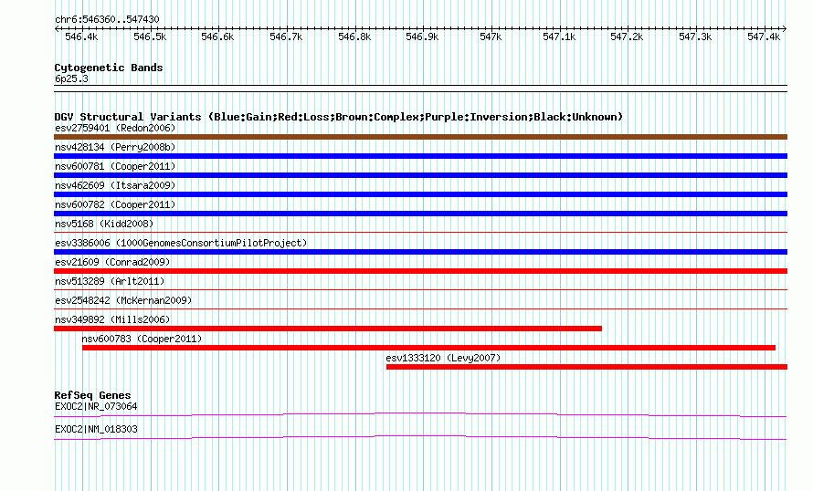Viewport: 813px width, 491px height.
Task: Click the 546.9k ruler tick label
Action: tap(422, 37)
